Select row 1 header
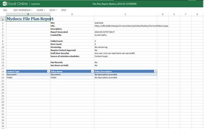 point(3,19)
